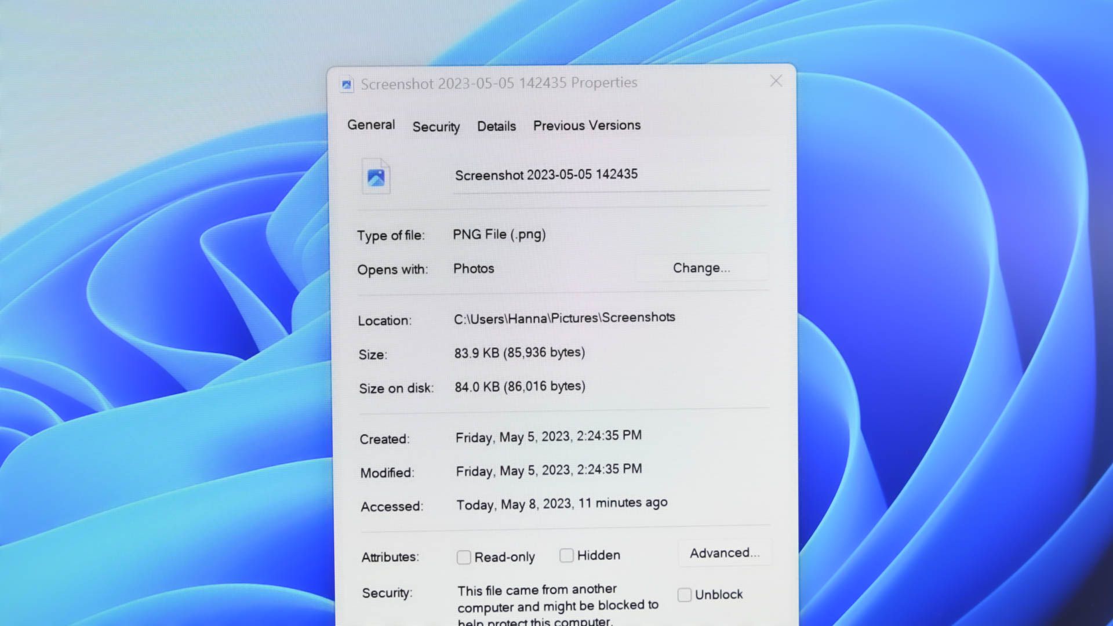Open the Change dialog for file association
Image resolution: width=1113 pixels, height=626 pixels.
point(701,268)
